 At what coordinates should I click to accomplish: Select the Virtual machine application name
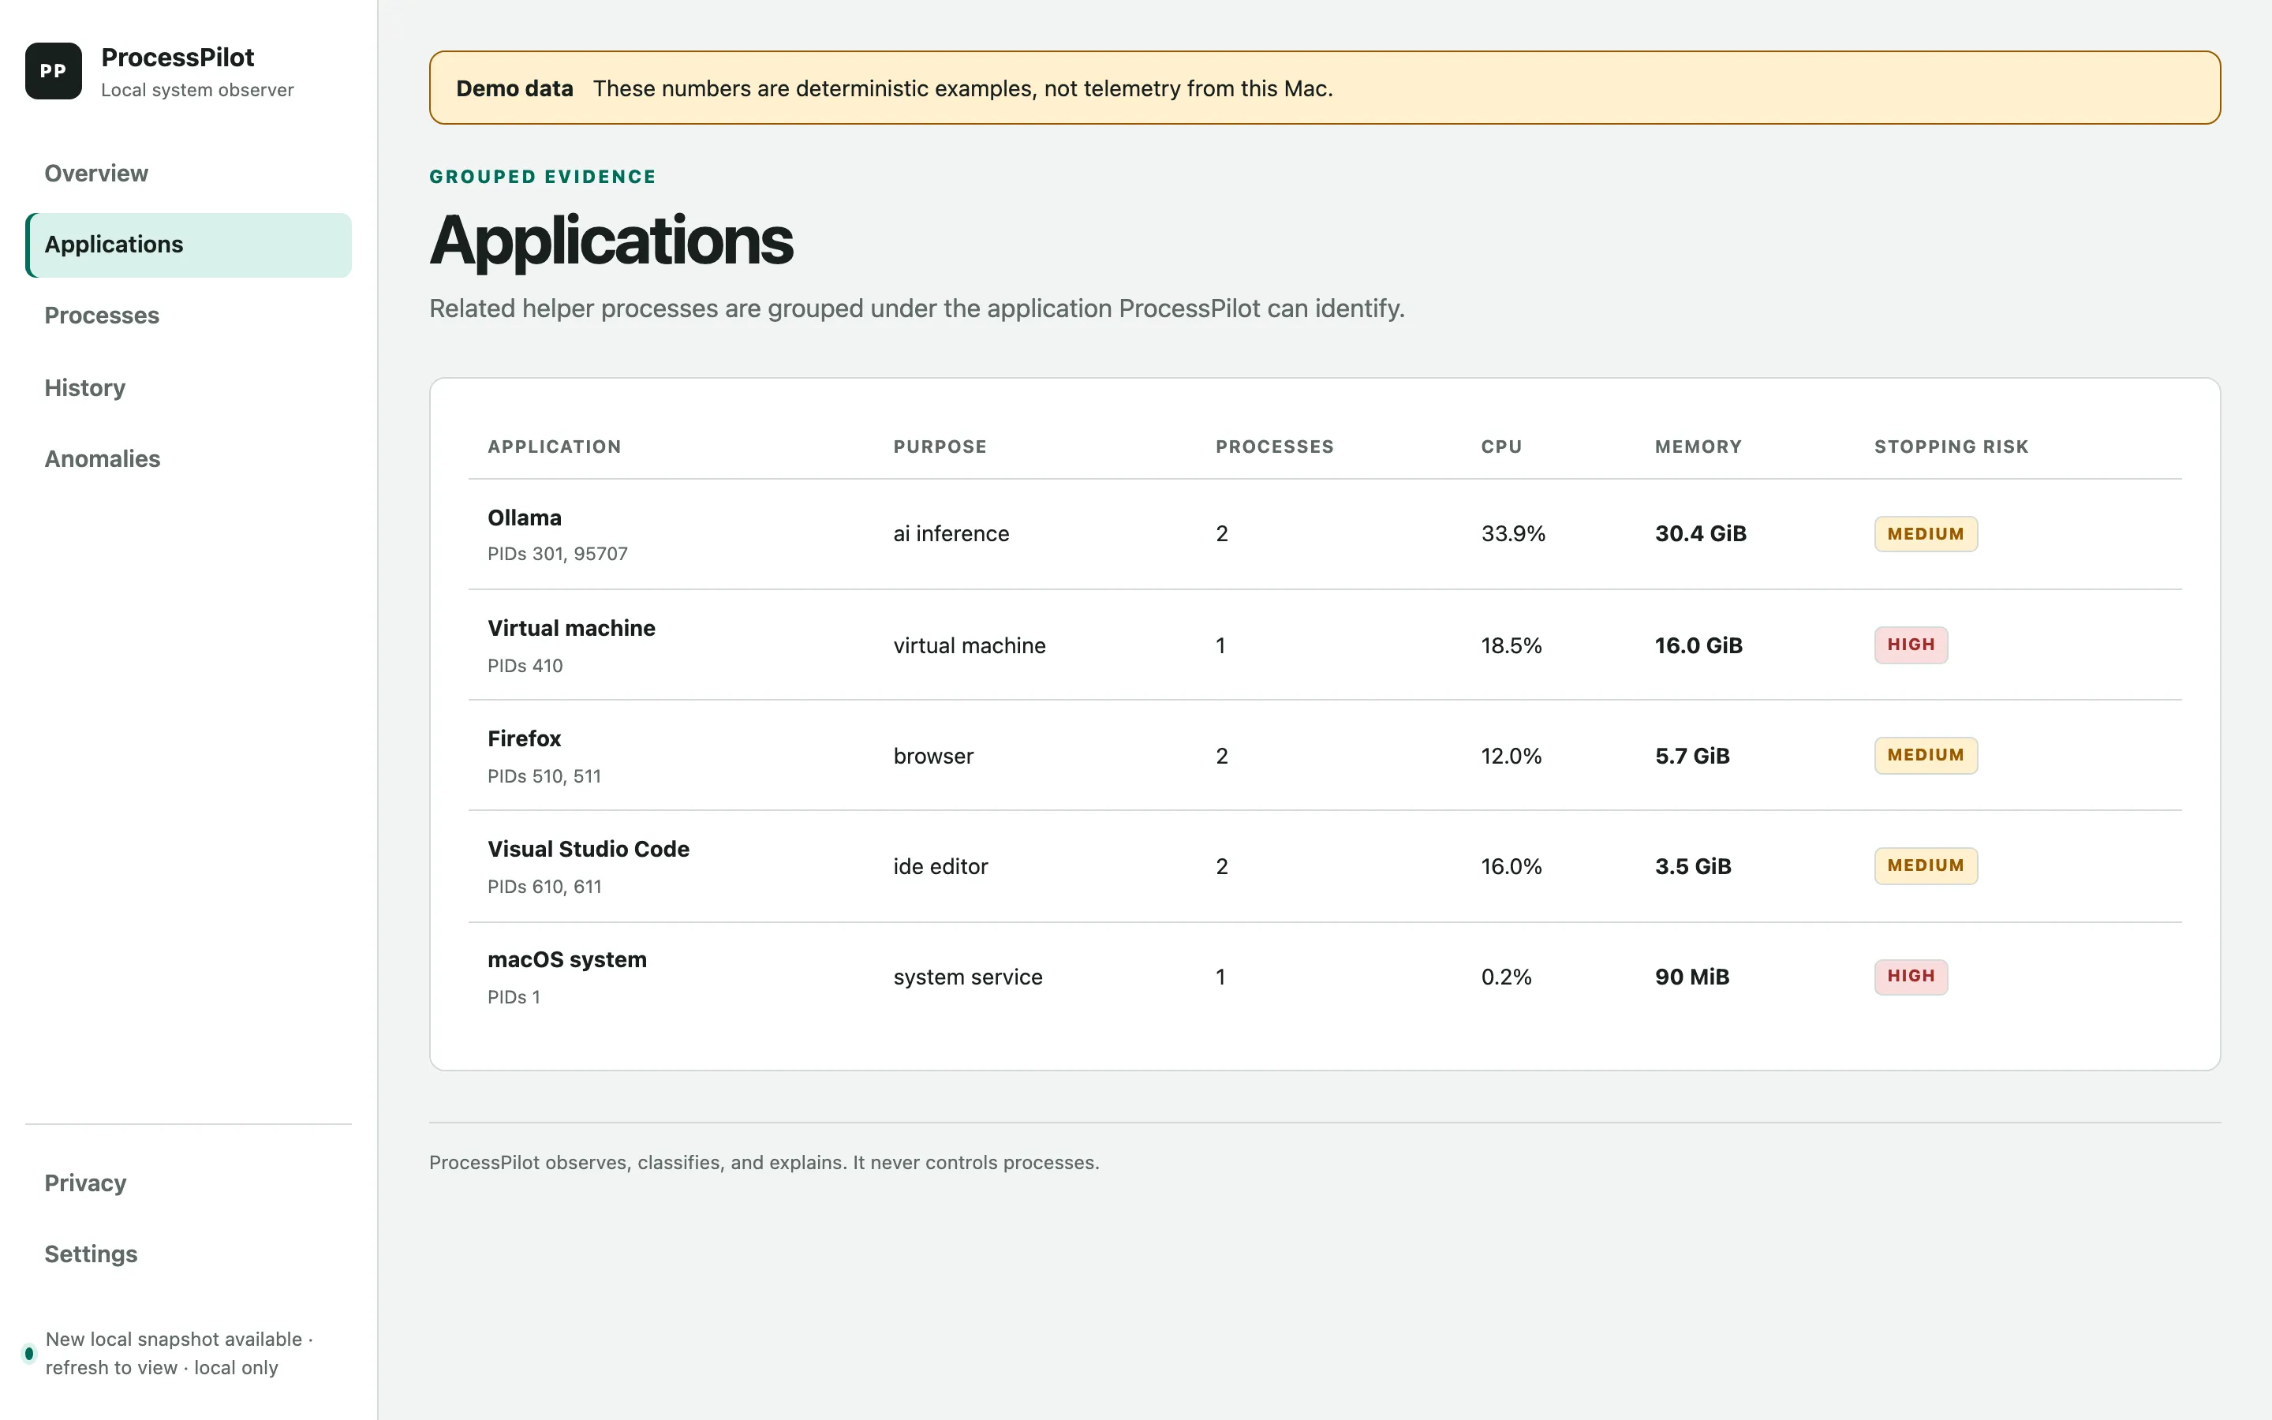click(571, 628)
